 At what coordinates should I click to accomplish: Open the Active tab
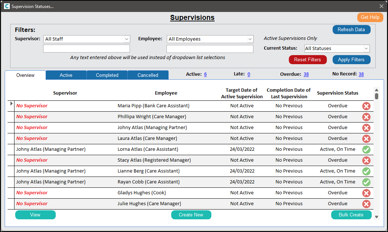click(x=66, y=75)
